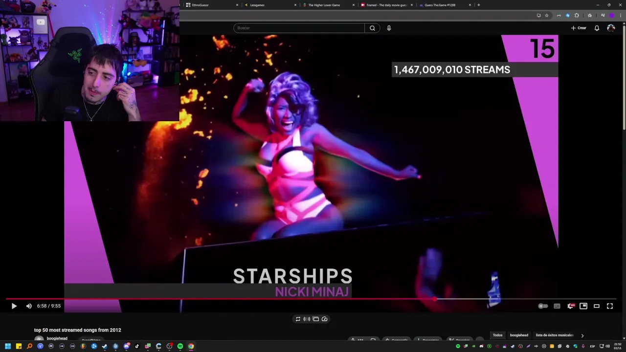Close the EthnoGuessr tab
The width and height of the screenshot is (626, 352).
[237, 5]
